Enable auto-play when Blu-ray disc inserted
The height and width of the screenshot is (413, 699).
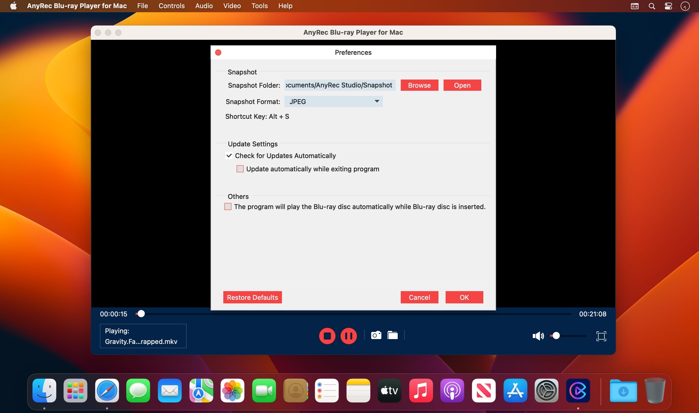coord(228,206)
